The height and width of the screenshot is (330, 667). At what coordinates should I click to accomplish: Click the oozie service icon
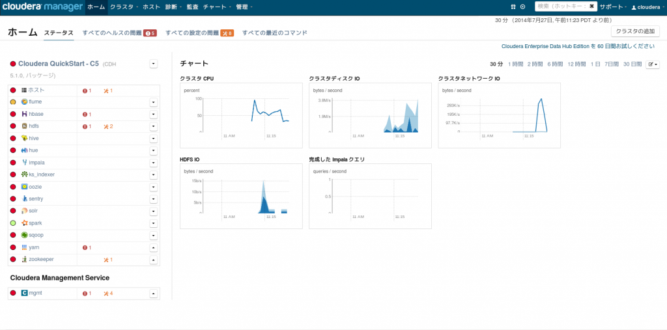(x=25, y=187)
